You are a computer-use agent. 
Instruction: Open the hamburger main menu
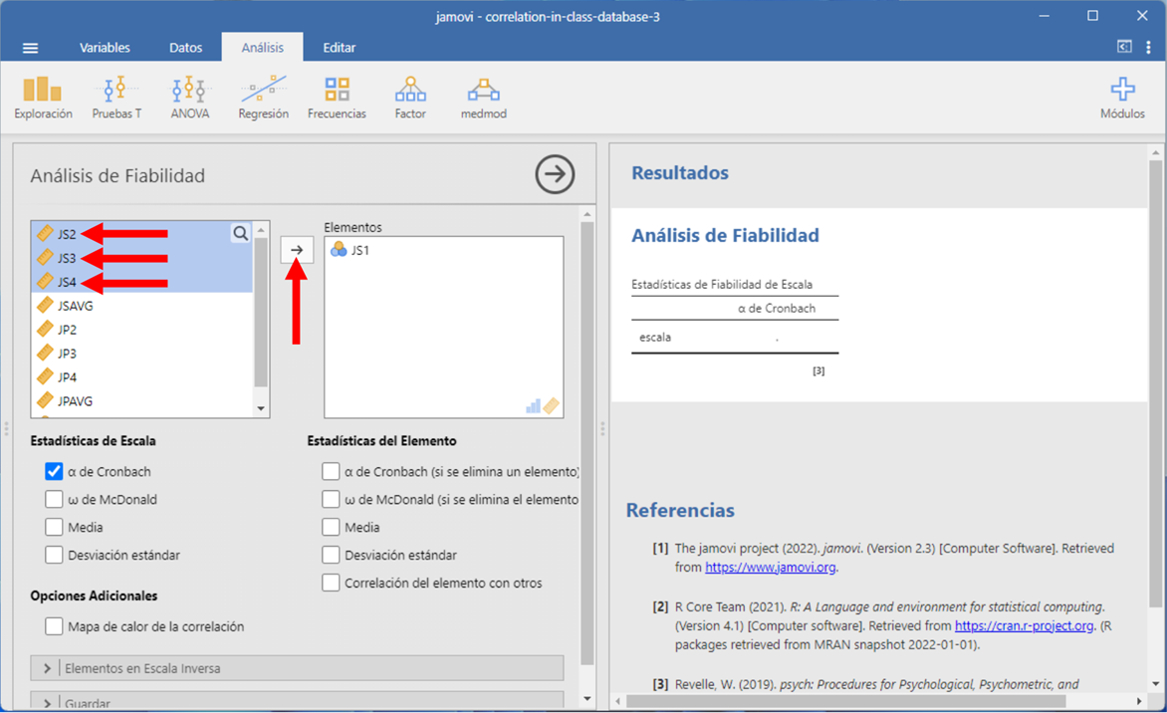30,48
